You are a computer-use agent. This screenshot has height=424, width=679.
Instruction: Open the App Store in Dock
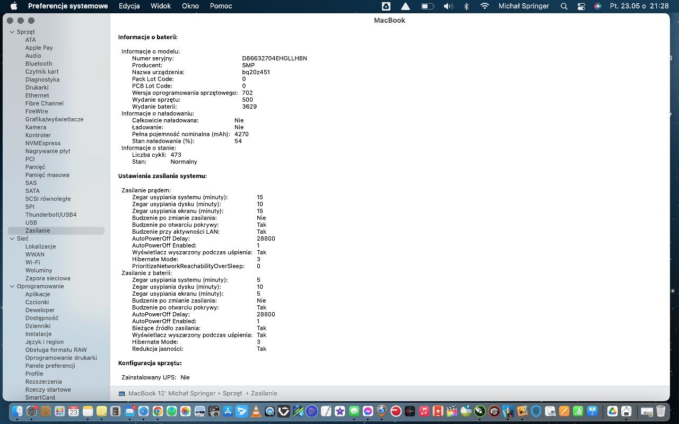(x=228, y=411)
